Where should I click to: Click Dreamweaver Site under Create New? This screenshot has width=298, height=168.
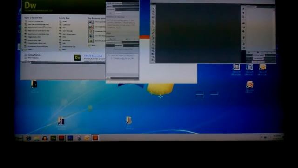pos(68,47)
